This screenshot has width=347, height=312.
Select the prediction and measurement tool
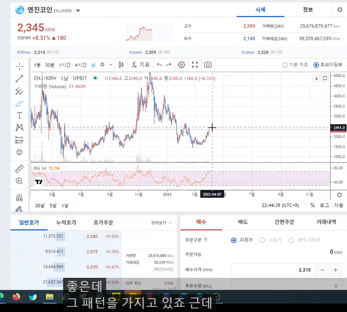pos(19,140)
